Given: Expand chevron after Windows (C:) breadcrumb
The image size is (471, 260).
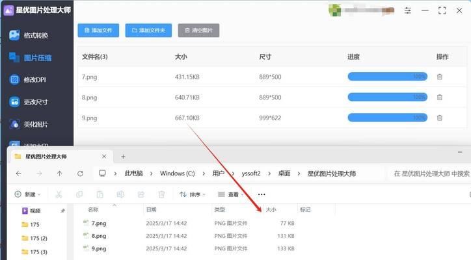Looking at the screenshot, I should [204, 174].
